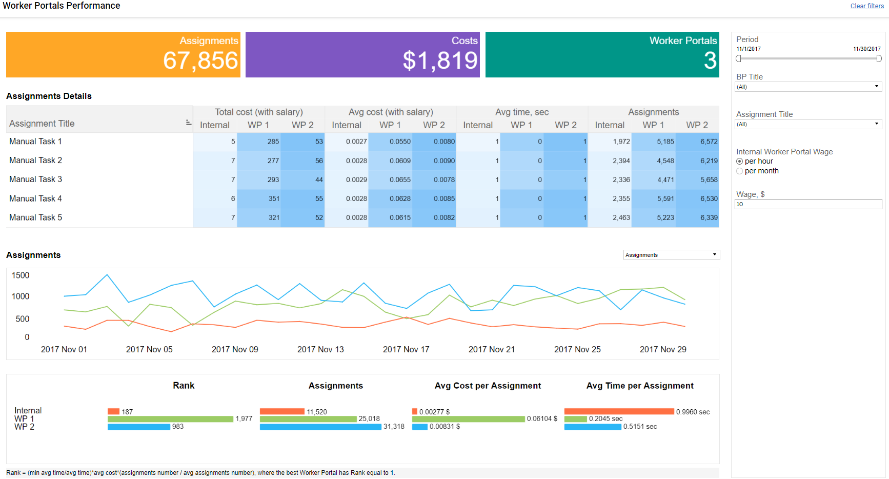The height and width of the screenshot is (479, 889).
Task: Click the sort icon beside Assignment Title header
Action: (188, 123)
